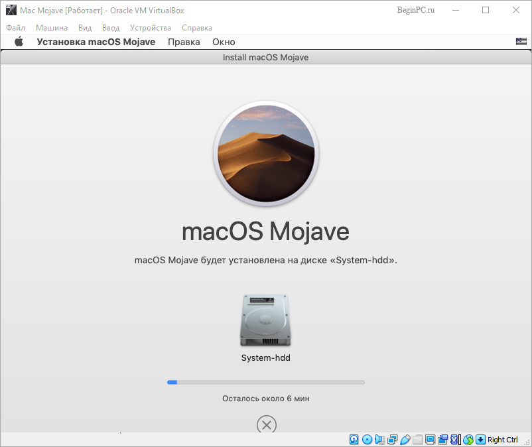
Task: Click the keyboard capture arrow icon
Action: 480,440
